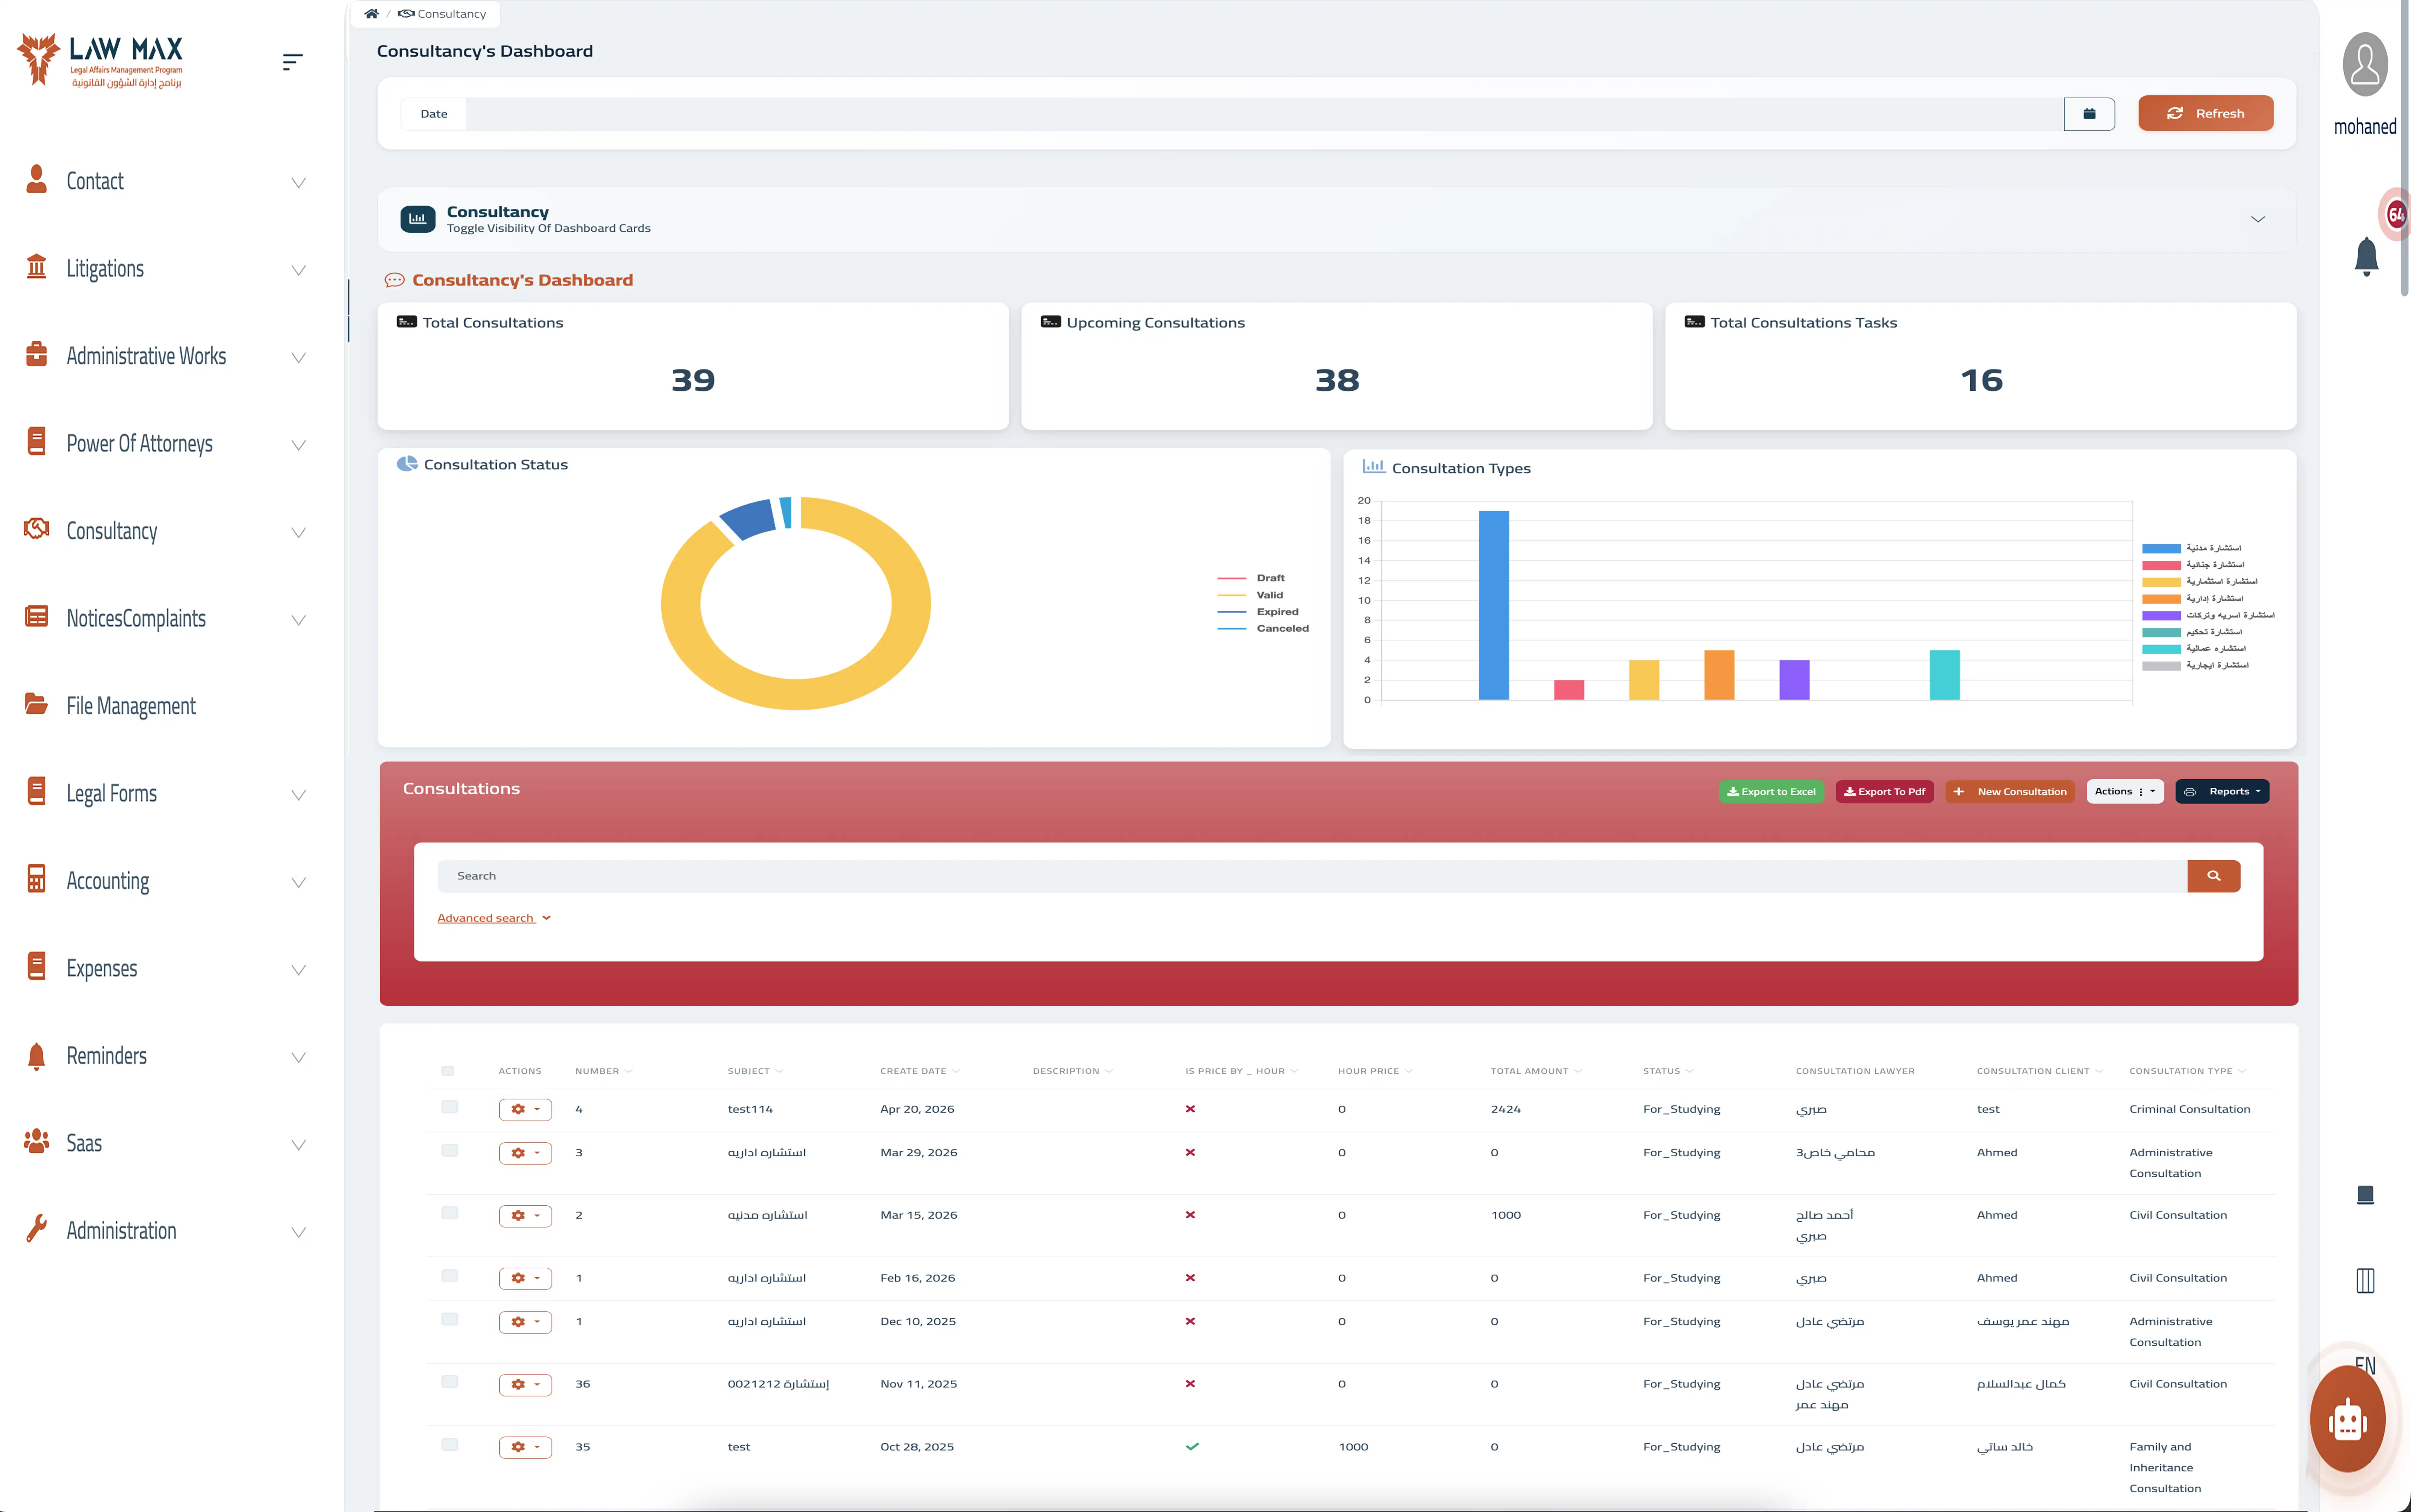This screenshot has height=1512, width=2411.
Task: Collapse the sidebar with the hamburger icon
Action: pos(292,62)
